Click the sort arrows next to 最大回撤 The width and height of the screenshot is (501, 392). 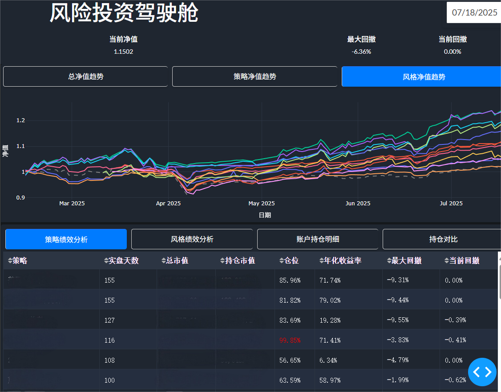[x=389, y=261]
